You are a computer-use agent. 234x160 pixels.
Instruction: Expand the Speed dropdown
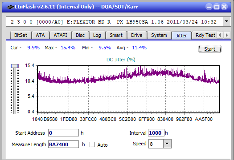167,144
